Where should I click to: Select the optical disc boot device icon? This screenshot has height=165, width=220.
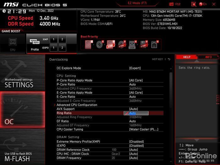click(x=100, y=45)
